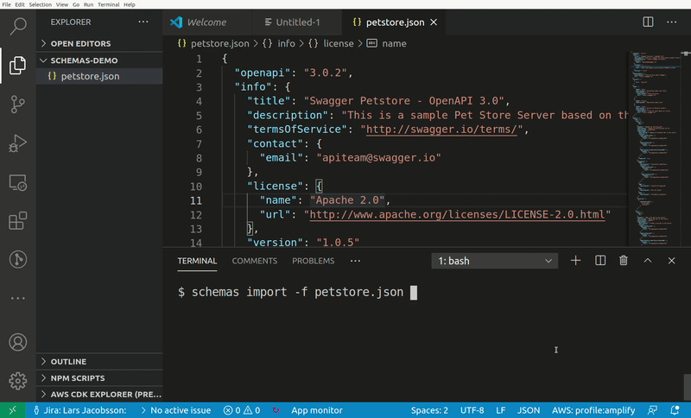This screenshot has width=691, height=418.
Task: Close the terminal panel
Action: [672, 261]
